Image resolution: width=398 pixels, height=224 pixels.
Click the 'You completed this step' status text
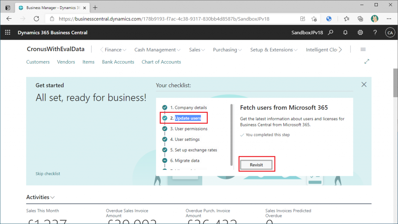[267, 135]
